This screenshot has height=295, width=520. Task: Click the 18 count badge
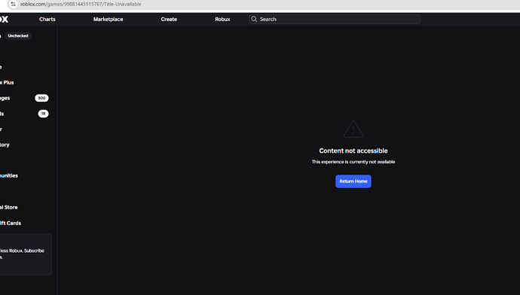[x=43, y=114]
